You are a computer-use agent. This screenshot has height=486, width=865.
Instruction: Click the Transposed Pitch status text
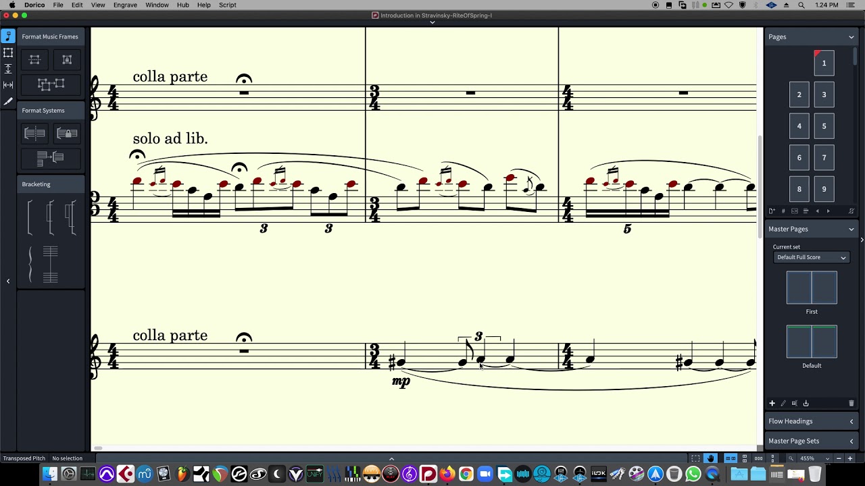click(x=24, y=458)
